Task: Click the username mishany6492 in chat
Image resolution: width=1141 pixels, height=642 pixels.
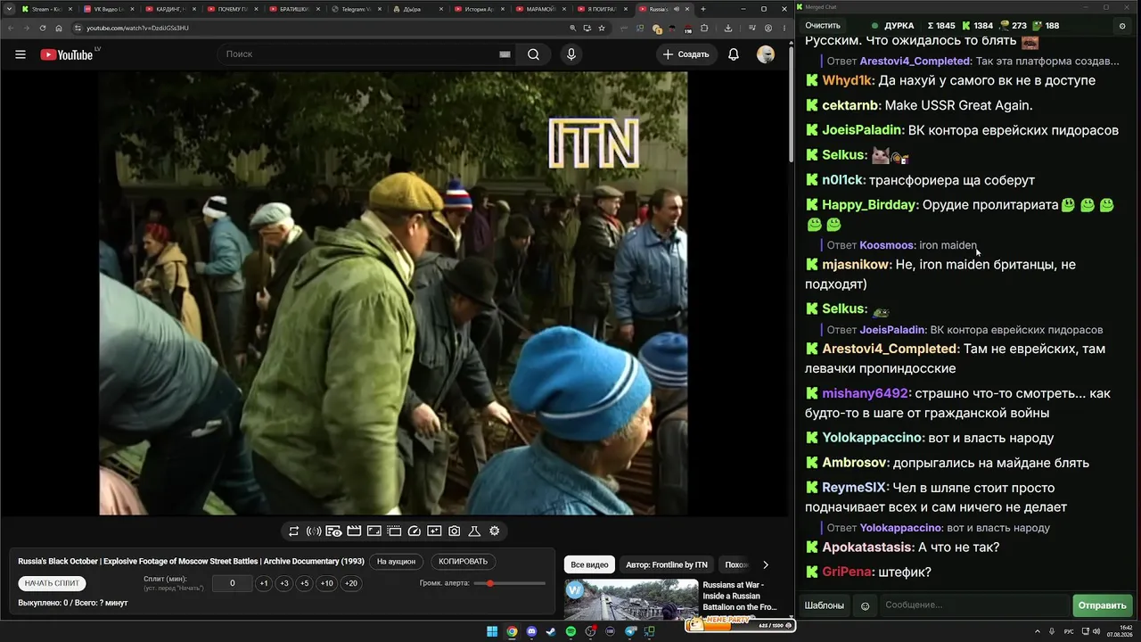Action: 865,393
